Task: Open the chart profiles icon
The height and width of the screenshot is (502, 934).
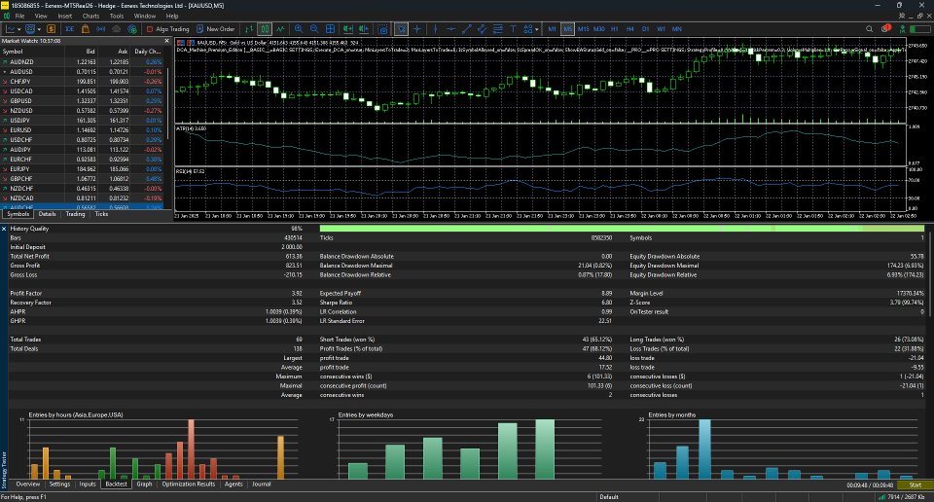Action: (30, 28)
